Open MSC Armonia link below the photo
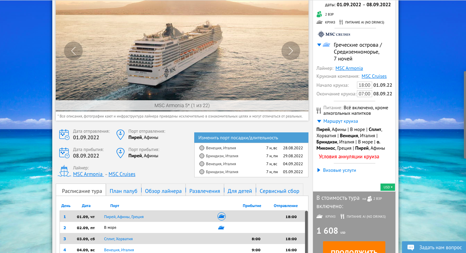Screen dimensions: 466x253 [88, 174]
